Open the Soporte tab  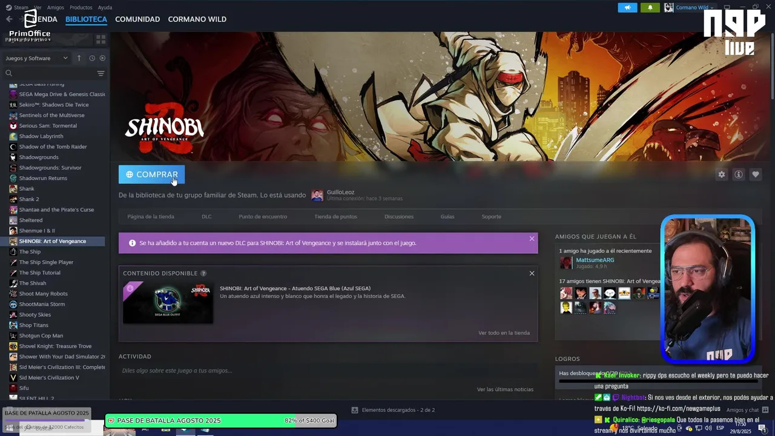[492, 216]
